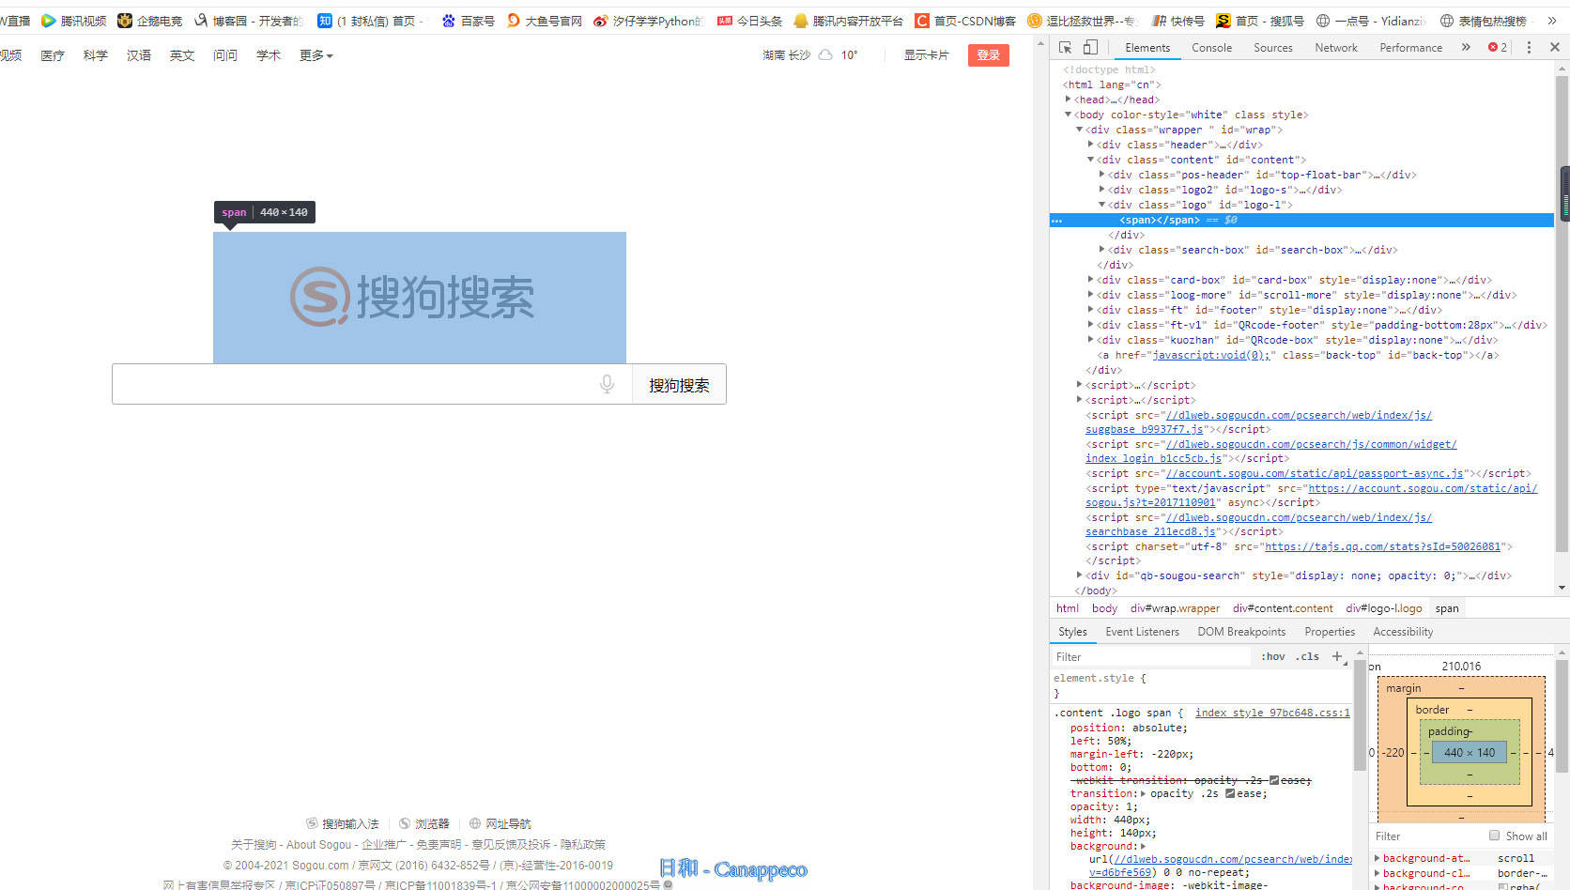Viewport: 1570px width, 890px height.
Task: Toggle the .cls class editor
Action: (1307, 656)
